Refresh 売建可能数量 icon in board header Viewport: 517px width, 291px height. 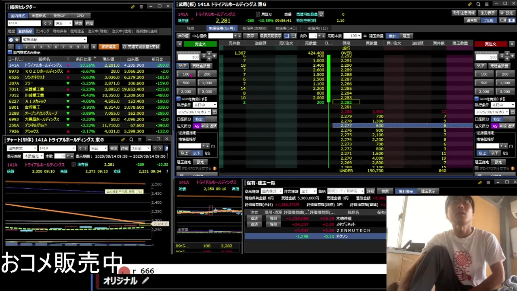click(321, 14)
